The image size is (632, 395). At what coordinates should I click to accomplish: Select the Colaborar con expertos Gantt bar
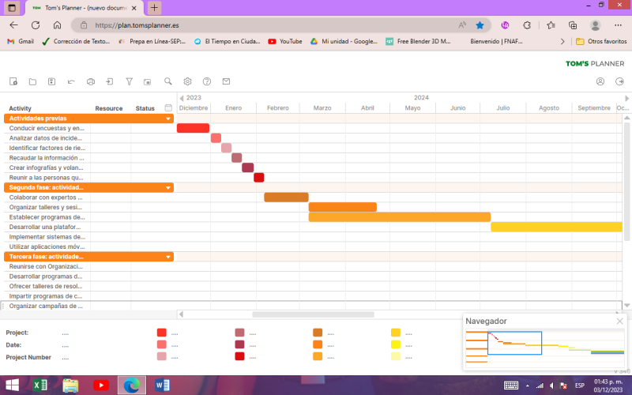click(x=286, y=197)
